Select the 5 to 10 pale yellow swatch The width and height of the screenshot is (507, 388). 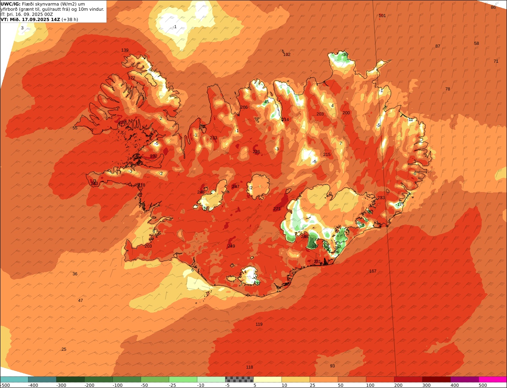[x=267, y=380]
